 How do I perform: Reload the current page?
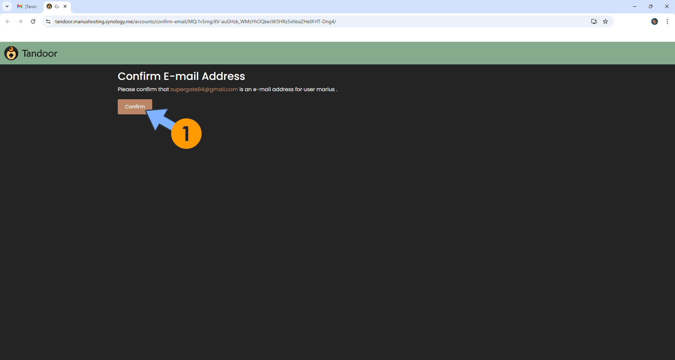click(x=33, y=21)
